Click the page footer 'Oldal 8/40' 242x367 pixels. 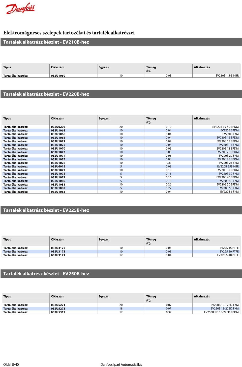coord(11,364)
